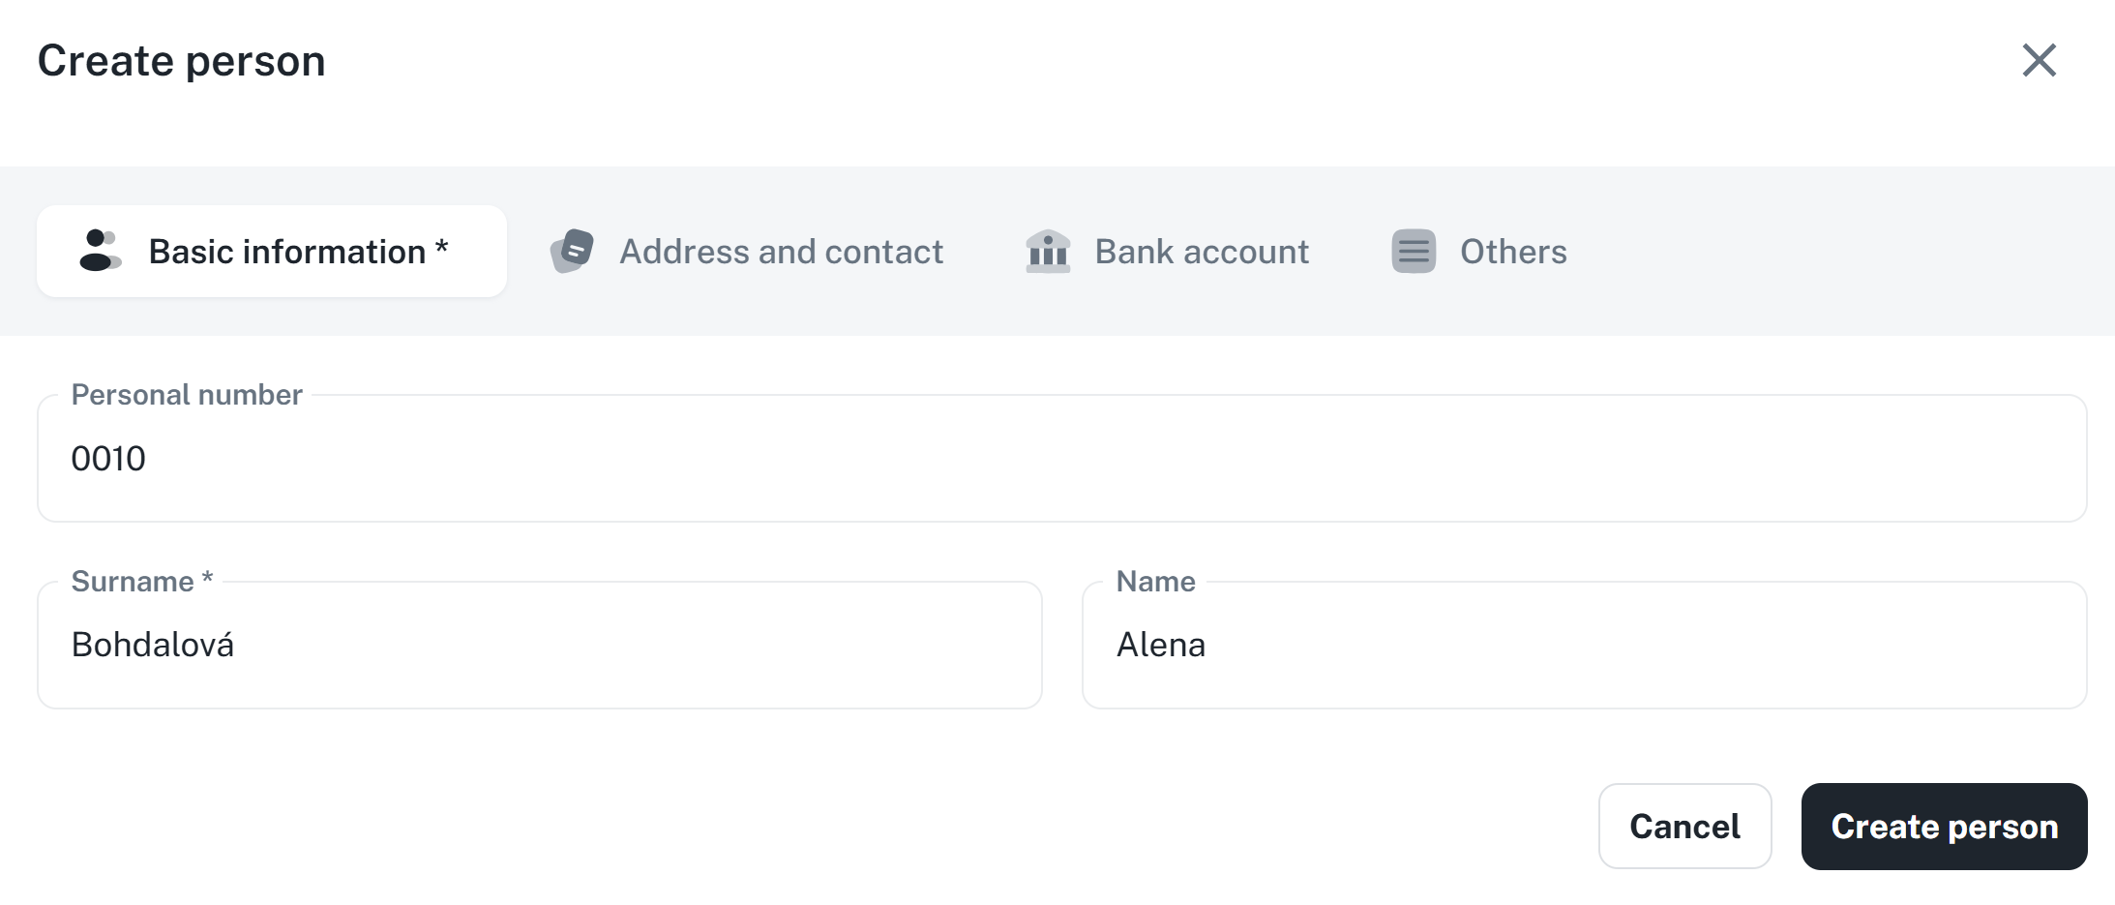
Task: Click into the Surname field with Bohdalová
Action: (x=539, y=646)
